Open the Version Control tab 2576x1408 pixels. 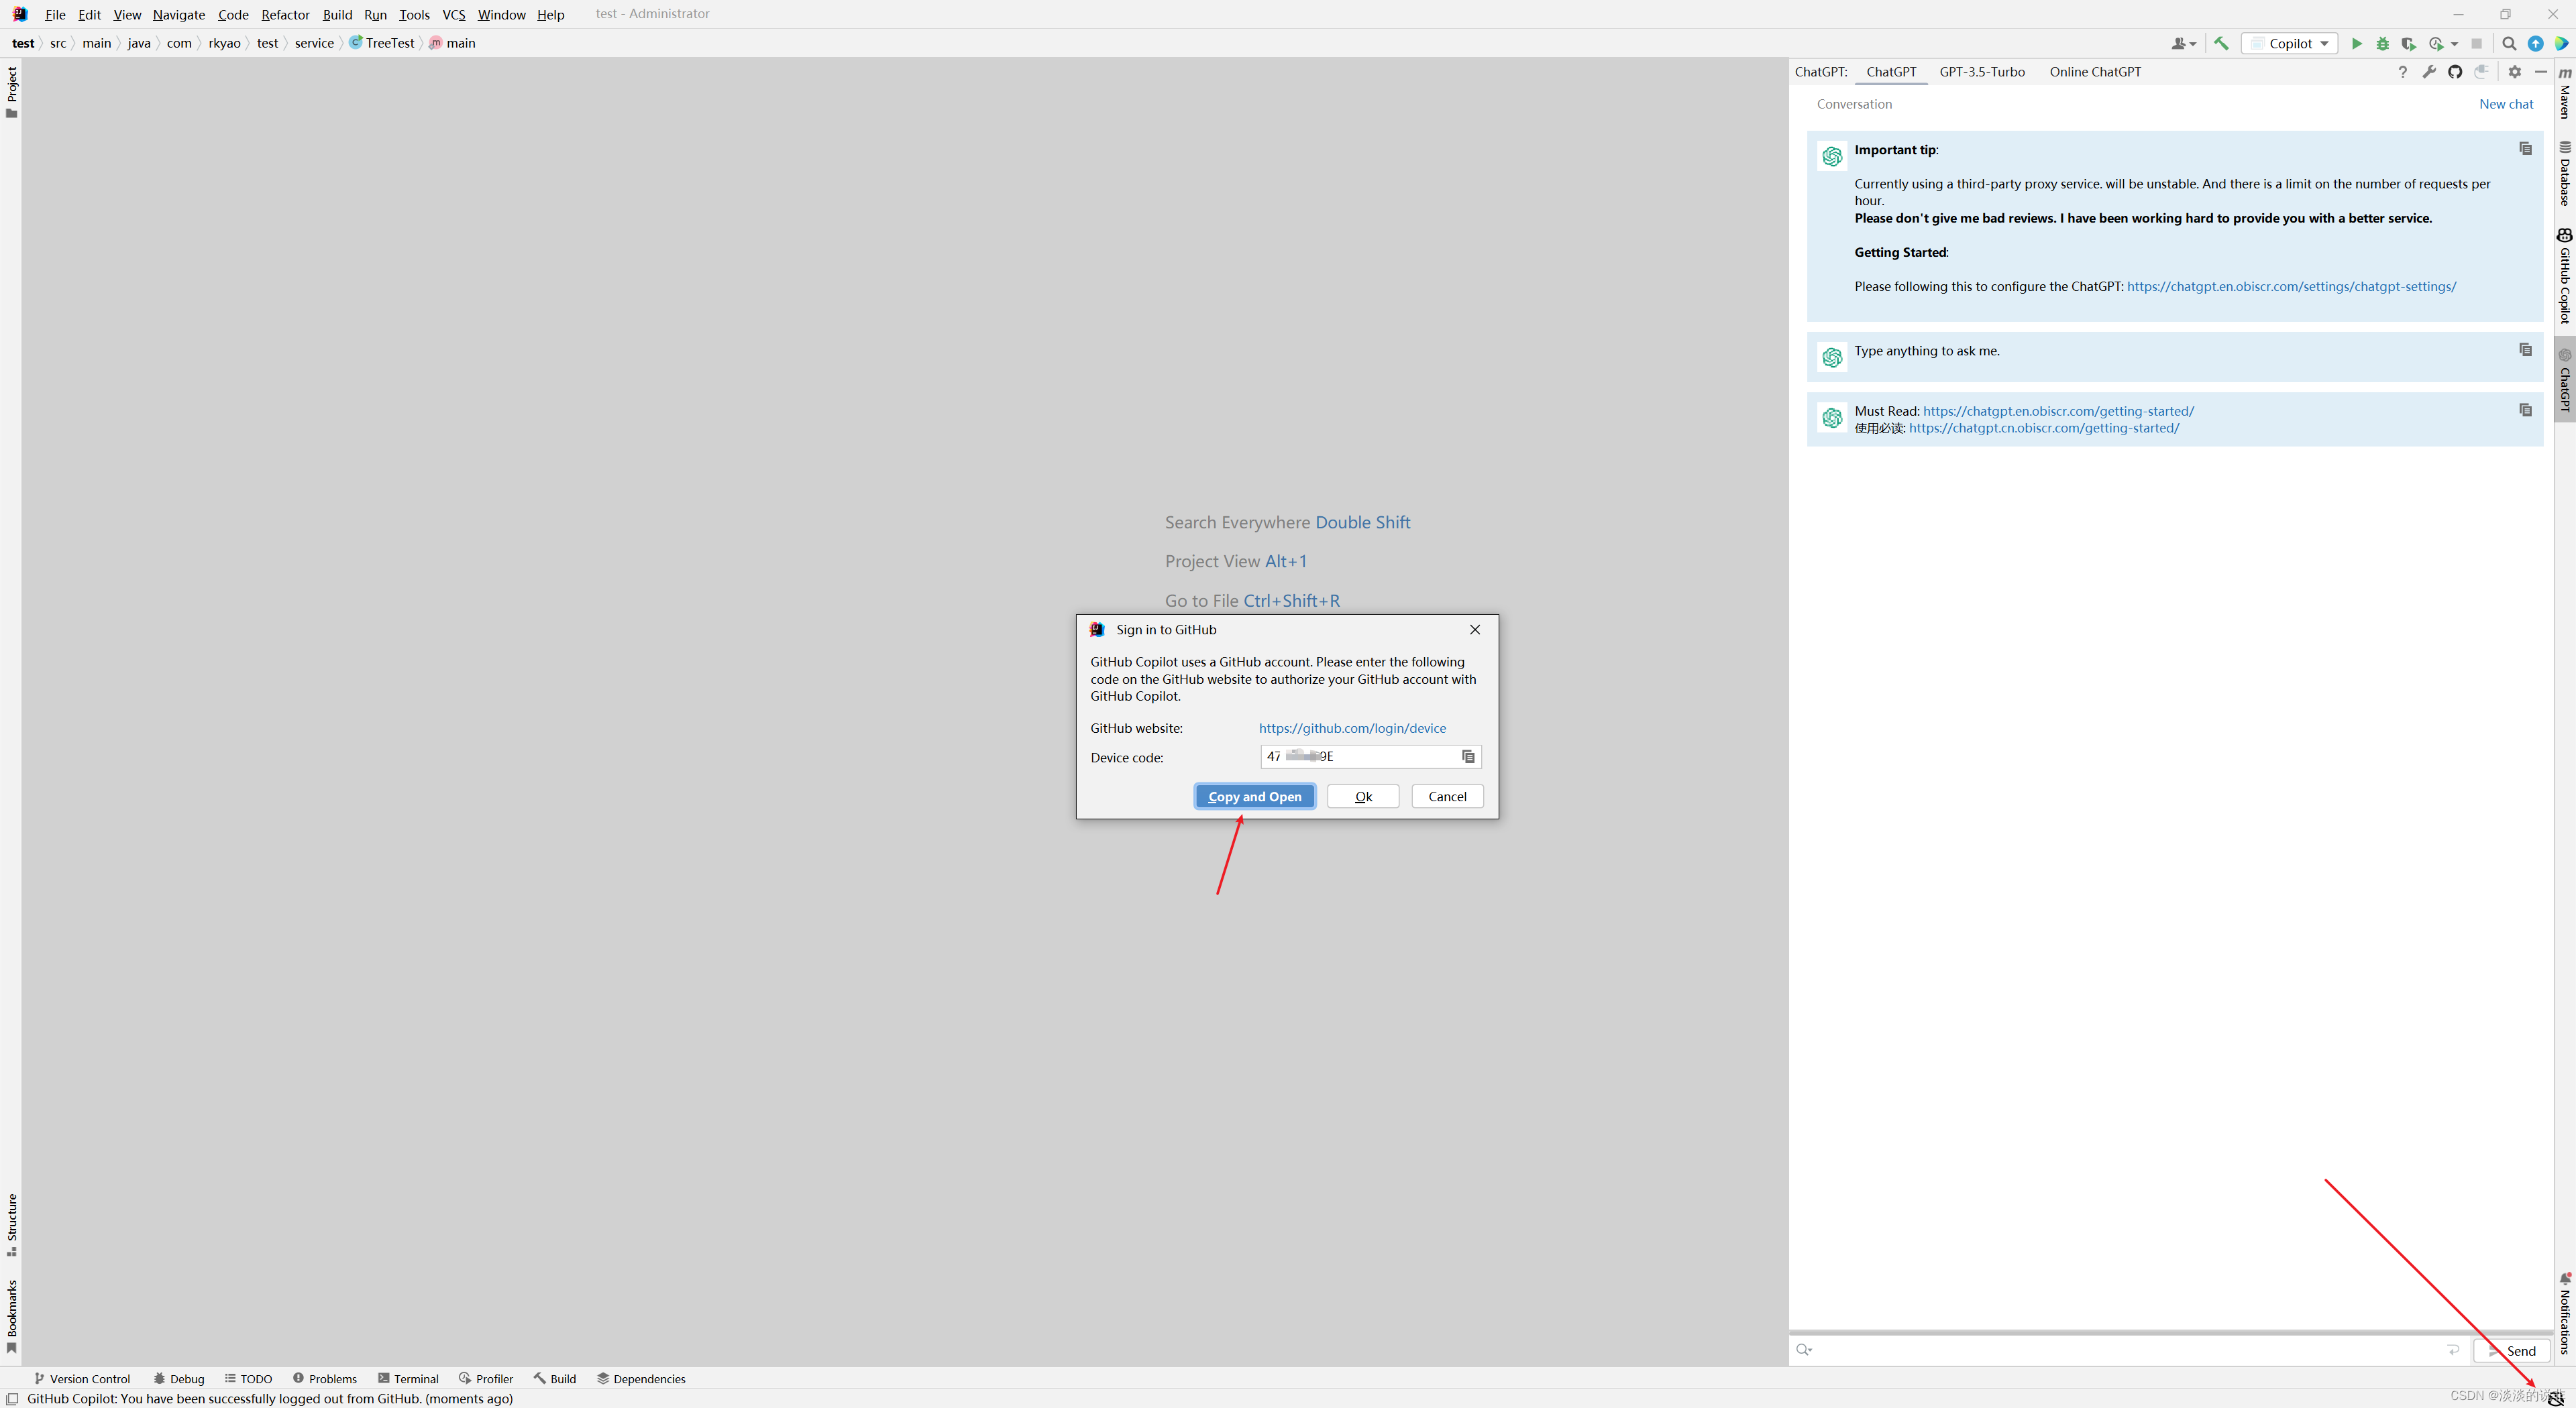83,1379
